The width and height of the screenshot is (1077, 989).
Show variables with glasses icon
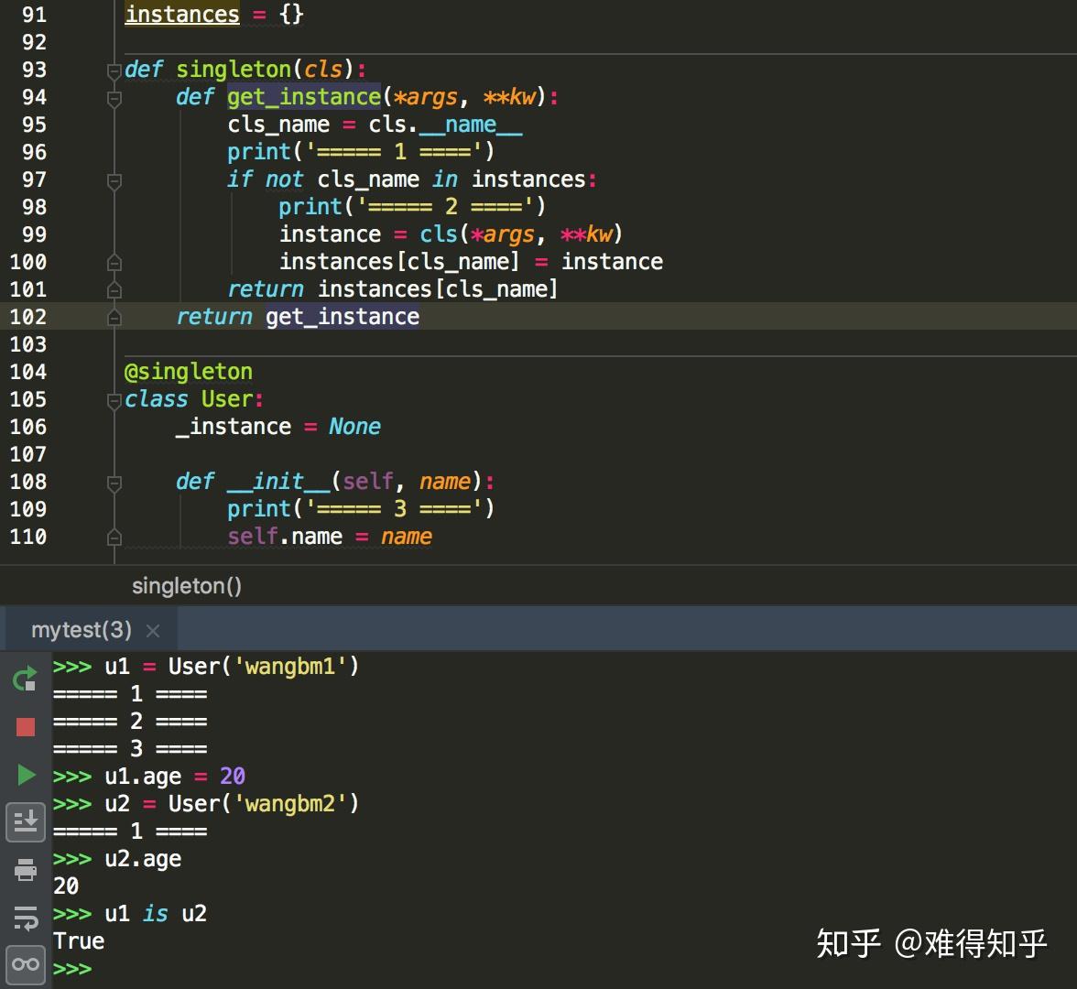point(26,965)
